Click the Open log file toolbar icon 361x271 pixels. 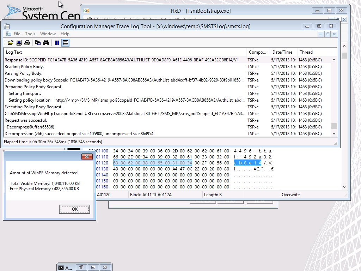11,43
